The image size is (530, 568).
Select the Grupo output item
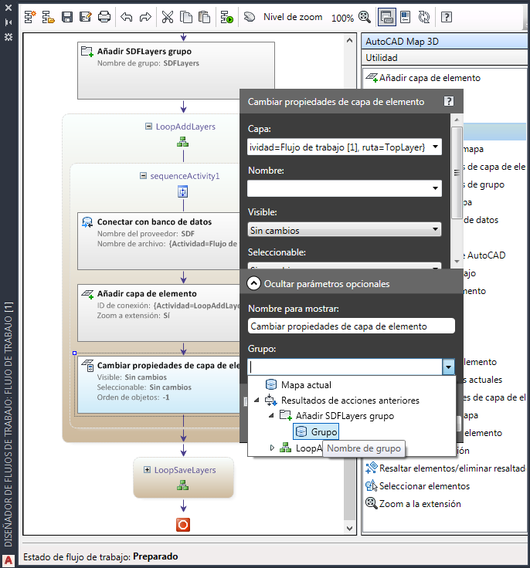[316, 431]
